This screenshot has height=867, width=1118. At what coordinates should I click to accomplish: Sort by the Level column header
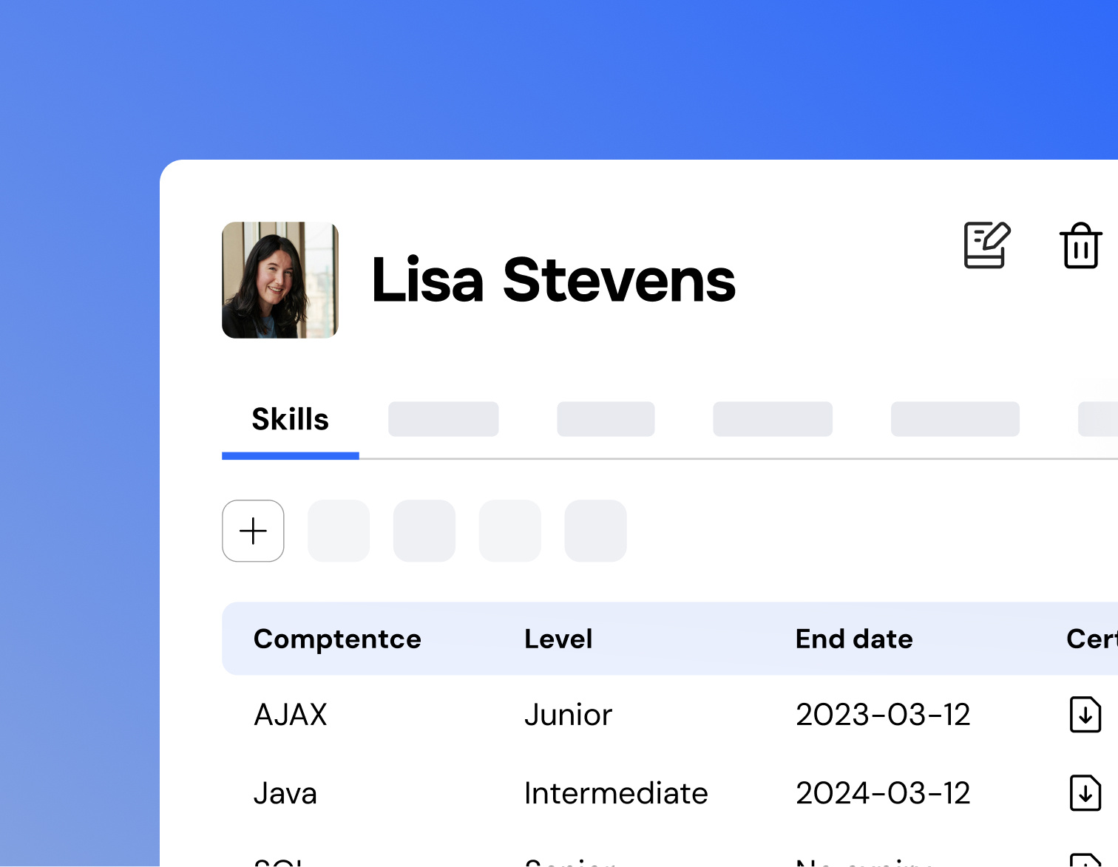point(558,639)
